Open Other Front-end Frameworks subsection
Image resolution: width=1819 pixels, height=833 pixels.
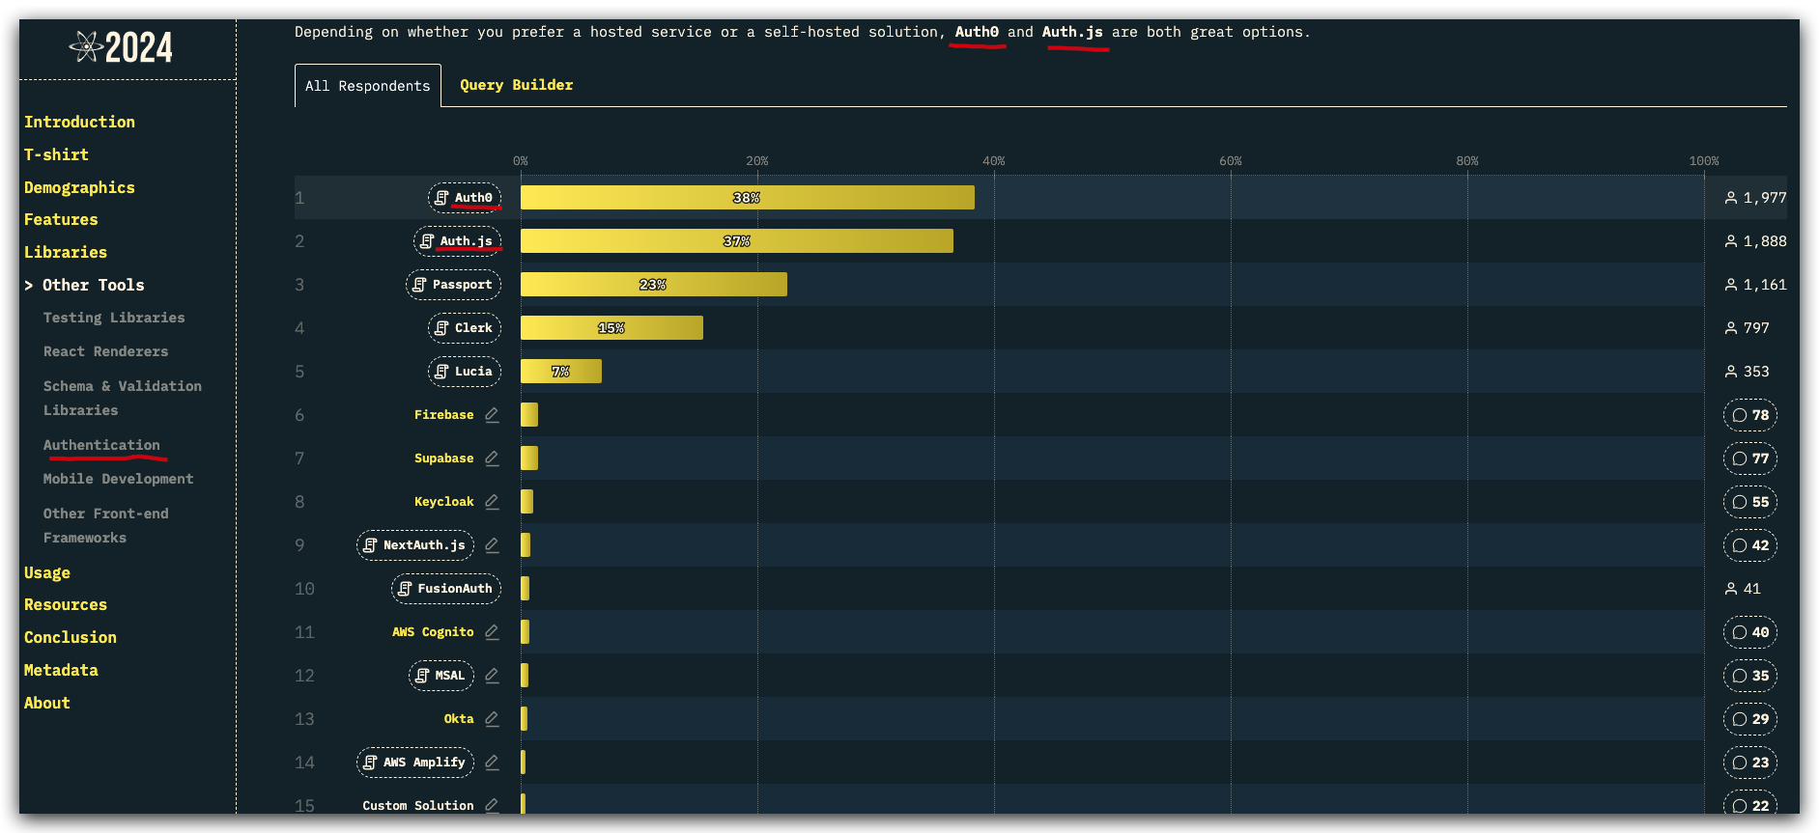click(x=106, y=525)
